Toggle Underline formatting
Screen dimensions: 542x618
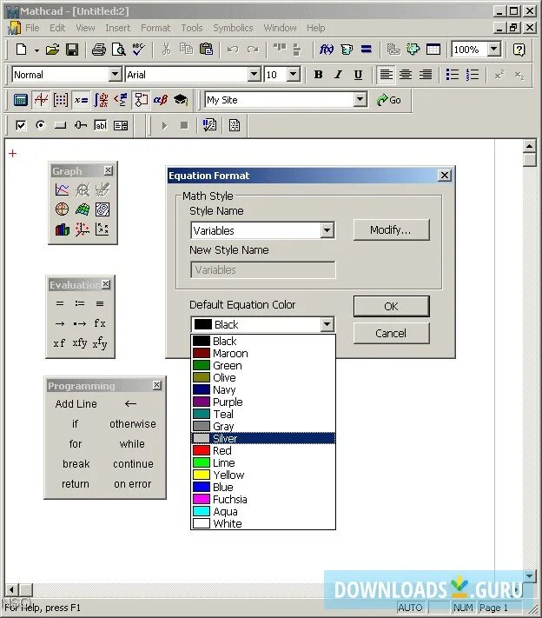pos(358,75)
